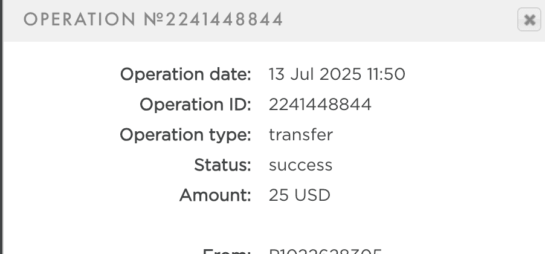The image size is (545, 254).
Task: Click the partially visible sender account number
Action: tap(325, 251)
